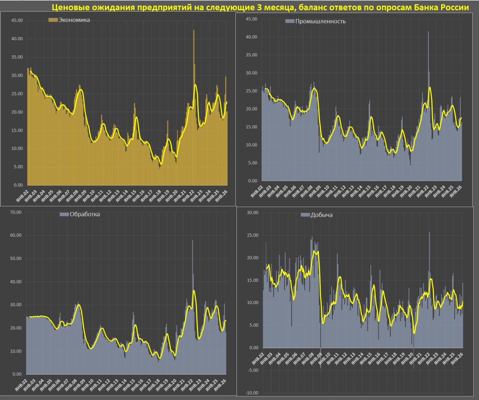
Task: Click the yellow chart title heading
Action: click(260, 7)
